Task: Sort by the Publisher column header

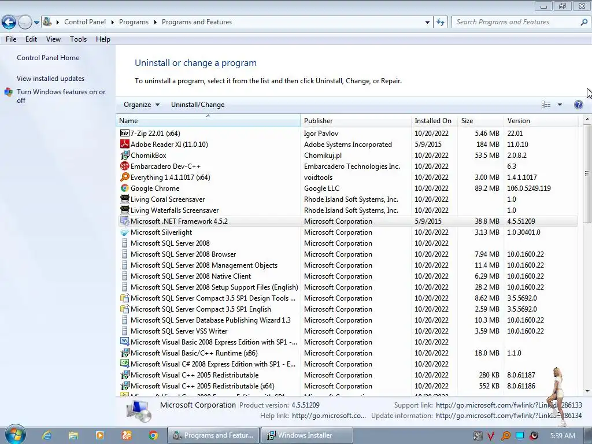Action: tap(356, 120)
